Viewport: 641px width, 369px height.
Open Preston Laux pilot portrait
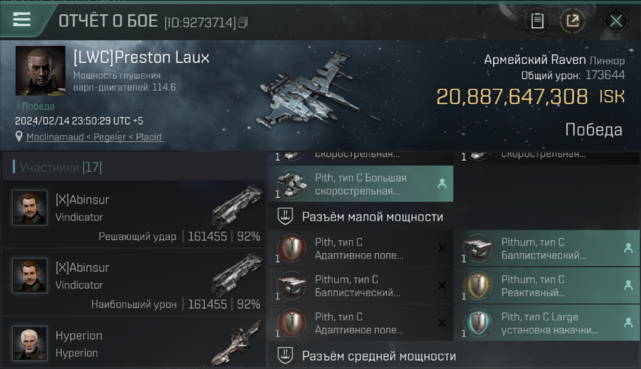pyautogui.click(x=40, y=71)
